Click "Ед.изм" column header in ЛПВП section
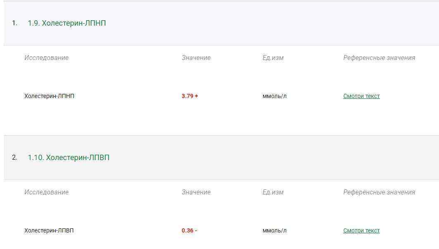 click(x=273, y=192)
